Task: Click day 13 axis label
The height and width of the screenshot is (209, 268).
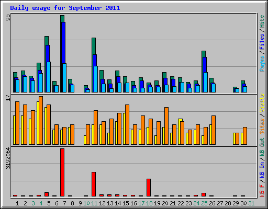Action: coord(110,203)
